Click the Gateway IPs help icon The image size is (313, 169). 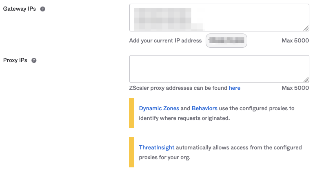42,9
